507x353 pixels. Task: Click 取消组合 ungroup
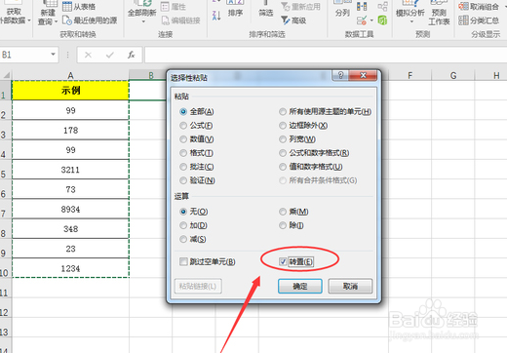coord(479,6)
